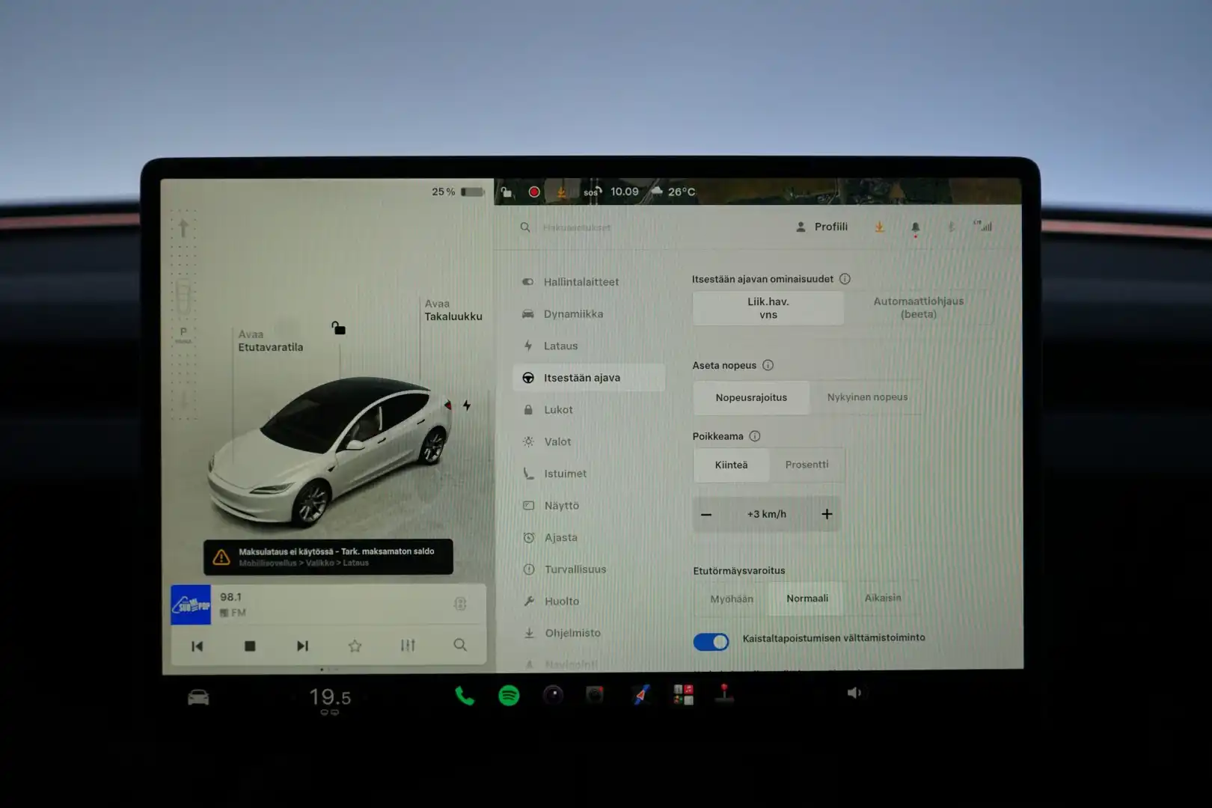The height and width of the screenshot is (808, 1212).
Task: Set collision warning to Myöhään
Action: [x=732, y=599]
